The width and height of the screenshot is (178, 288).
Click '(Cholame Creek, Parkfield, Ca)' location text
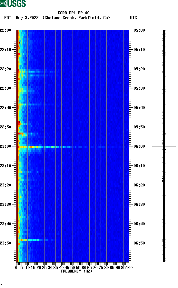click(76, 18)
